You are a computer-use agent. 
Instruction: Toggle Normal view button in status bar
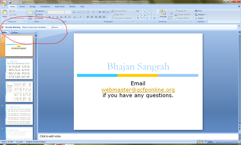(199, 142)
